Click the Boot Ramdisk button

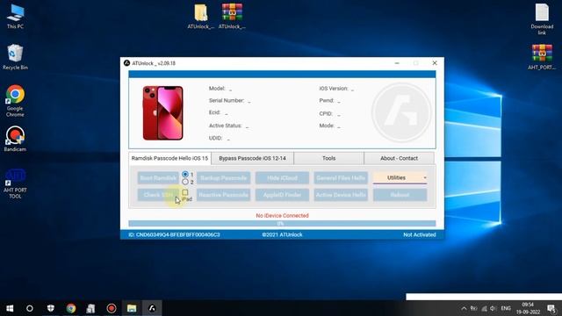click(158, 177)
